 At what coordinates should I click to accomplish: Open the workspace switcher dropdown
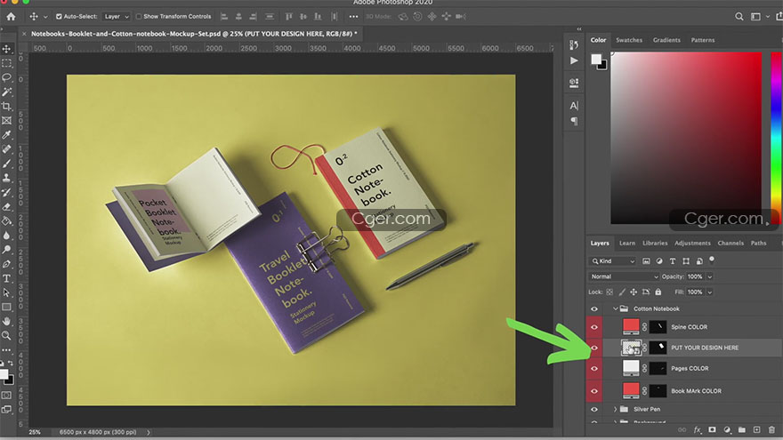[x=759, y=17]
